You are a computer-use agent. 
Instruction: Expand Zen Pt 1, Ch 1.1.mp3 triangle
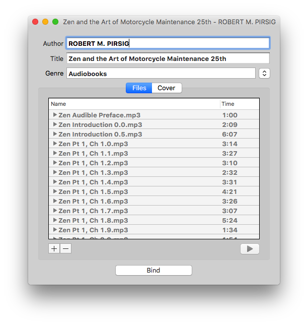point(55,153)
